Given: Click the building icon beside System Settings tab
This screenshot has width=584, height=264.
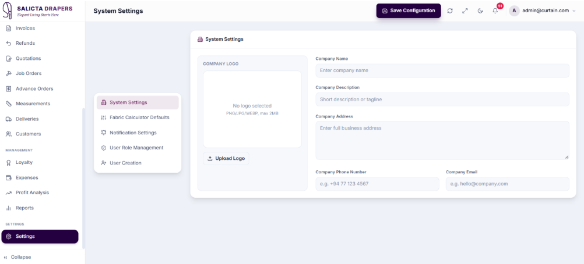Looking at the screenshot, I should [x=104, y=102].
